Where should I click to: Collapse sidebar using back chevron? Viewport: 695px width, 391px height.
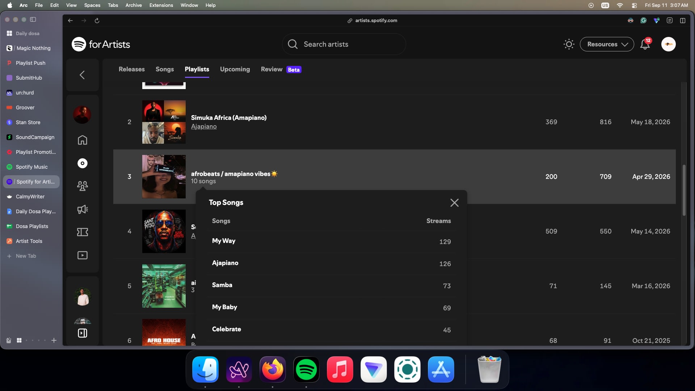point(82,75)
